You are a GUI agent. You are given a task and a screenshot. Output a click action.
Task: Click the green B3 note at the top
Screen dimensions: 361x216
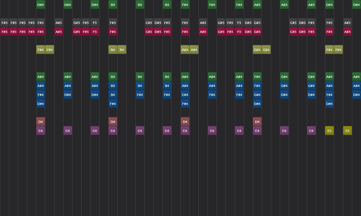(113, 5)
